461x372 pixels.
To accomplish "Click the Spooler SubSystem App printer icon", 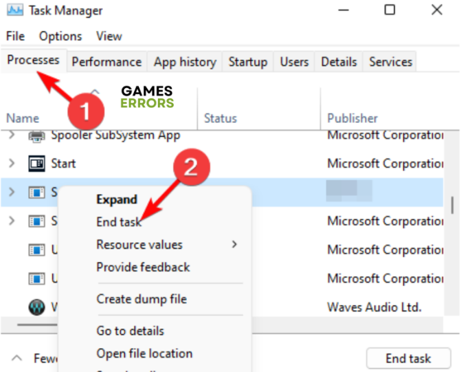I will (36, 135).
